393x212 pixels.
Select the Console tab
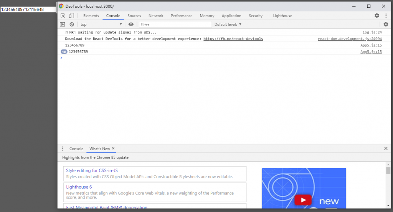pos(113,16)
